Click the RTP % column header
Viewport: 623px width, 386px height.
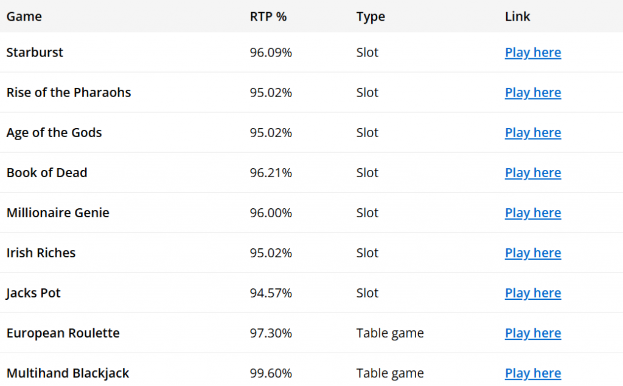(268, 16)
